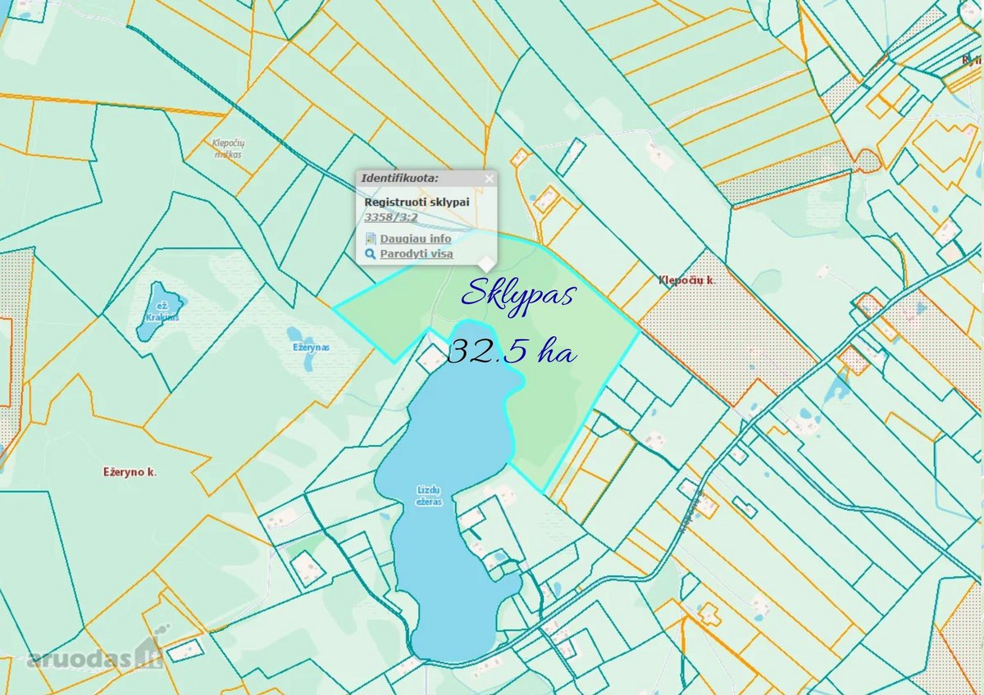The image size is (984, 695).
Task: Click the magnifier icon beside Parodyti visą
Action: tap(371, 254)
